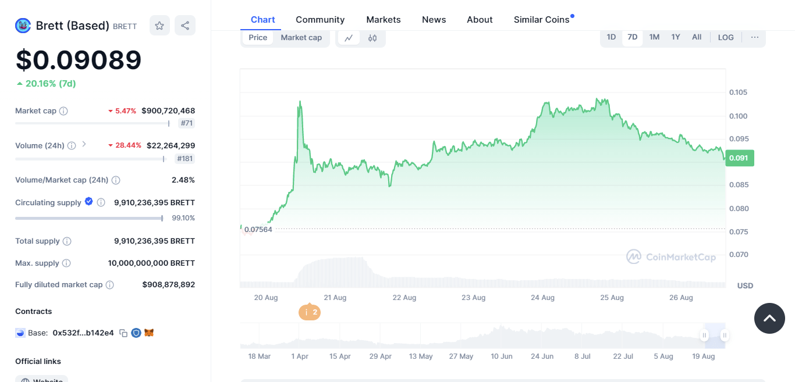This screenshot has height=382, width=795.
Task: Select the Price chart toggle
Action: click(x=258, y=38)
